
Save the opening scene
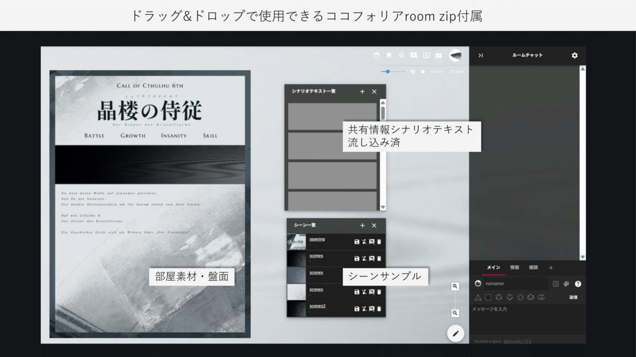tap(357, 242)
